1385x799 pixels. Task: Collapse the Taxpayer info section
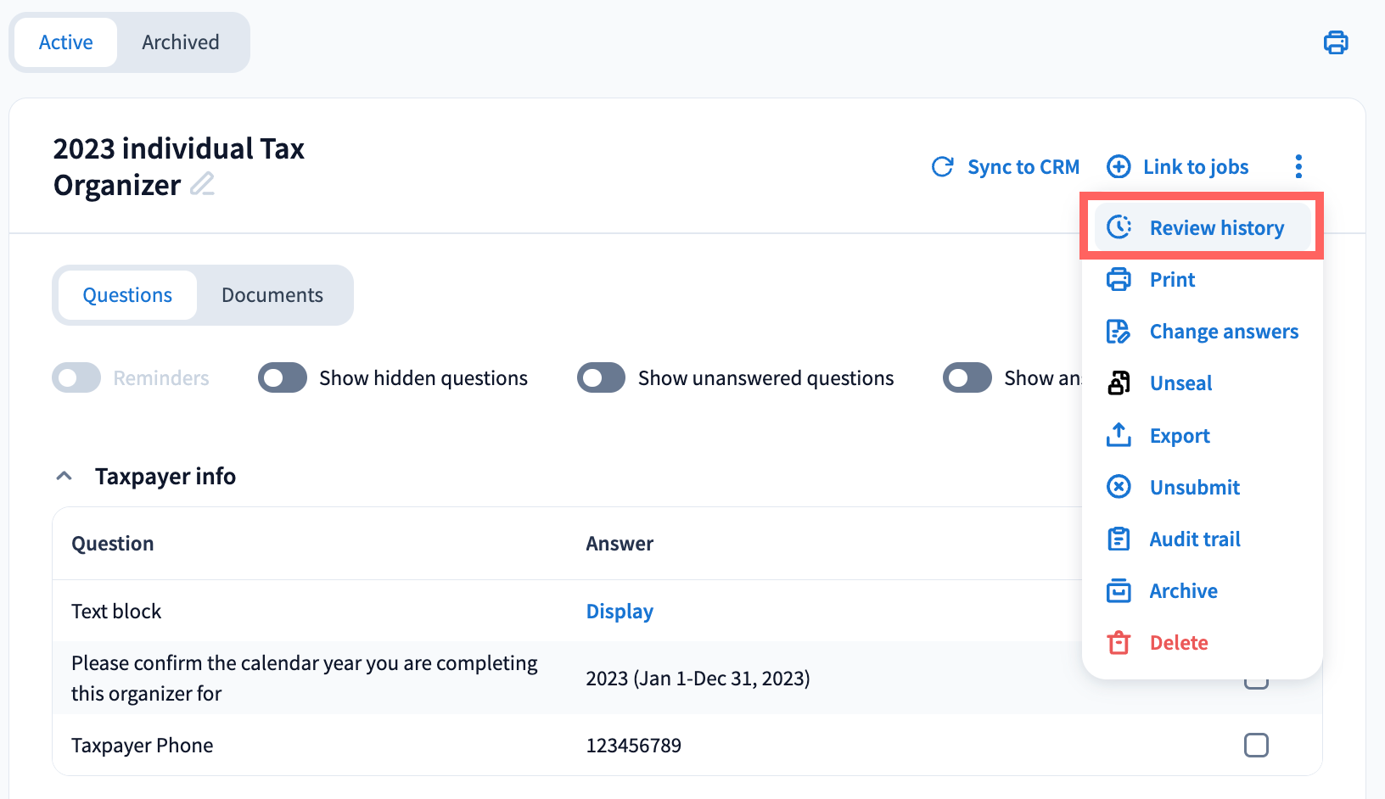tap(64, 477)
